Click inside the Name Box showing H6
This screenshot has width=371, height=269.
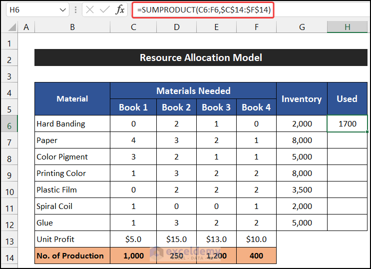click(x=30, y=9)
